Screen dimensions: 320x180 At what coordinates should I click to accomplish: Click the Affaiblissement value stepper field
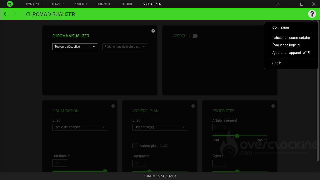click(220, 127)
